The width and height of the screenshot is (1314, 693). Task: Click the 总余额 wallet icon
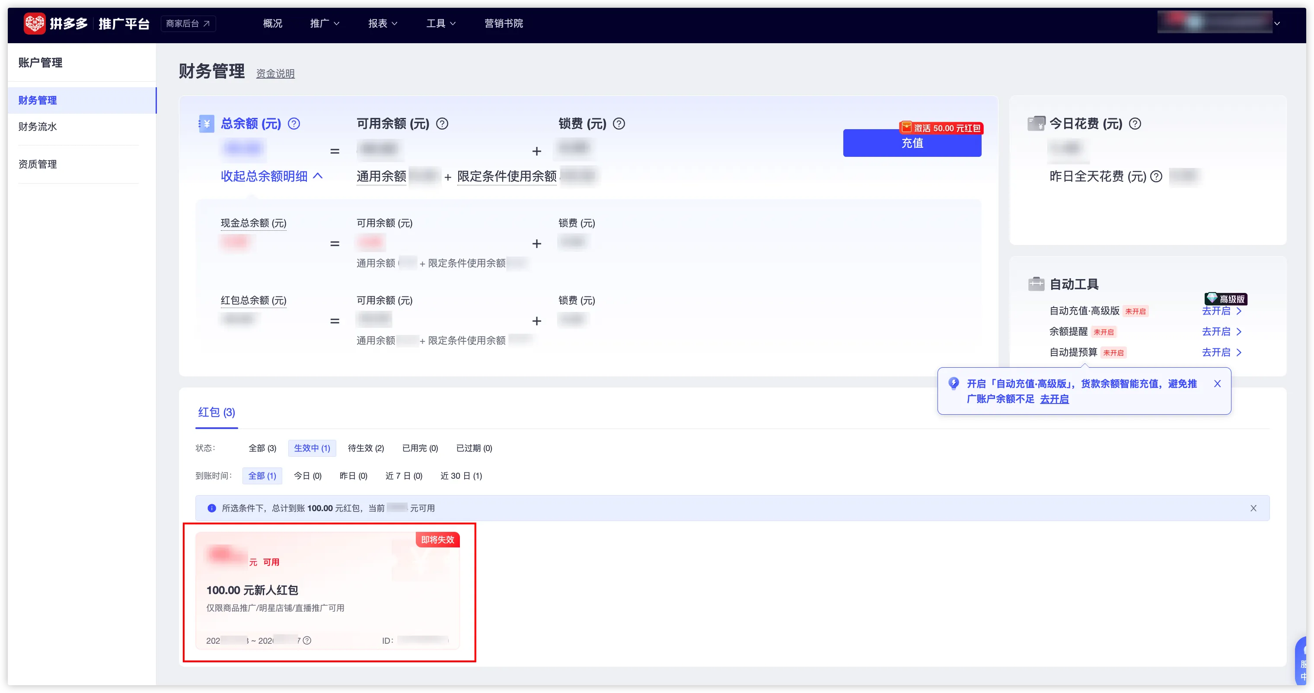pos(206,124)
